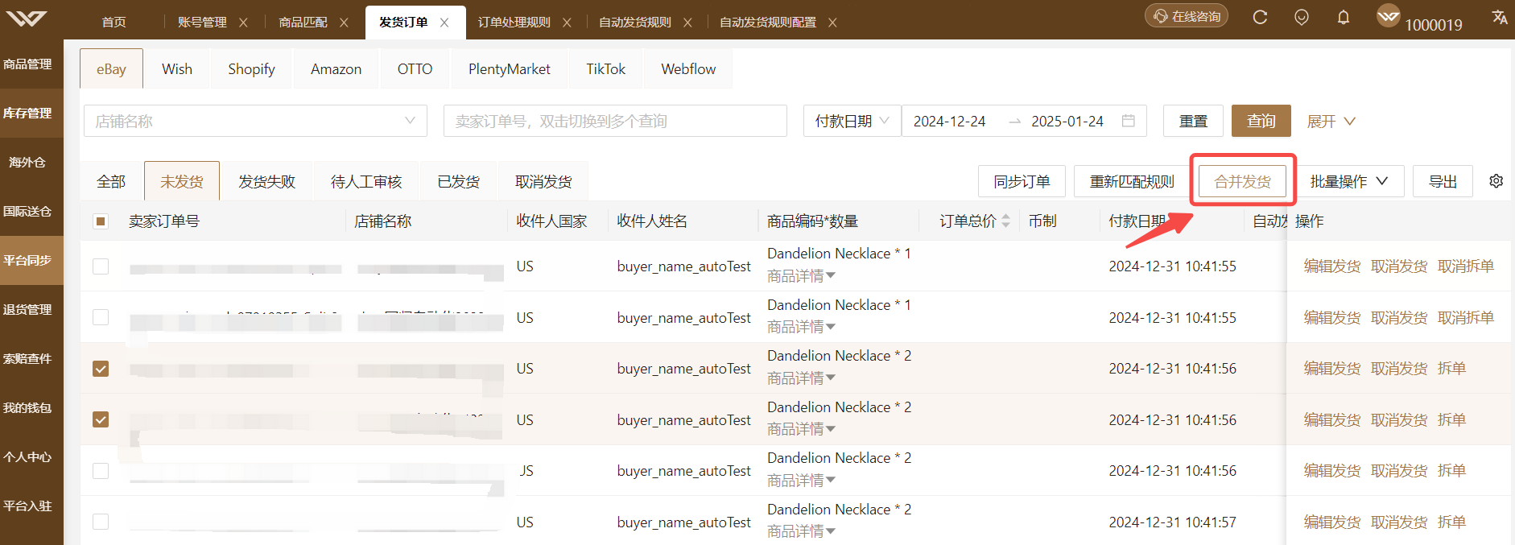The image size is (1515, 545).
Task: Open 我的钱包 in sidebar
Action: tap(27, 407)
